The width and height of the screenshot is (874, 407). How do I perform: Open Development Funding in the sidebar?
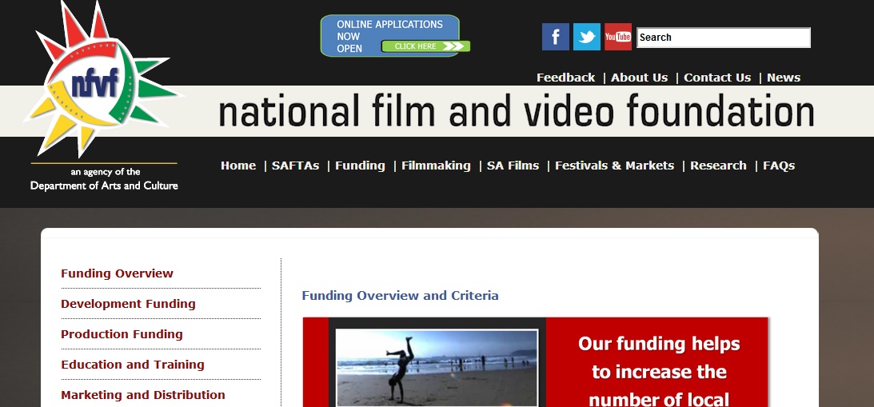128,304
